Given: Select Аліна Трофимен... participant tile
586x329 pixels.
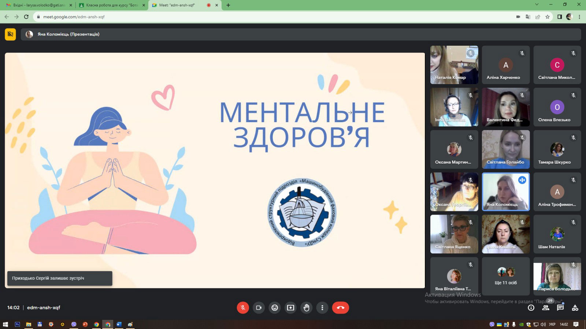Looking at the screenshot, I should pyautogui.click(x=557, y=192).
